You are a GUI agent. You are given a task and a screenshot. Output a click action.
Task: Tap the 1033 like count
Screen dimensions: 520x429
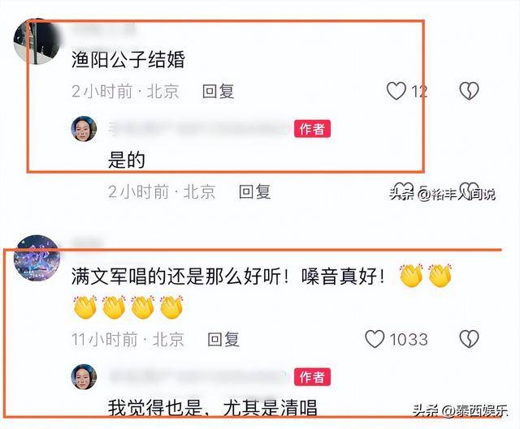[x=409, y=340]
